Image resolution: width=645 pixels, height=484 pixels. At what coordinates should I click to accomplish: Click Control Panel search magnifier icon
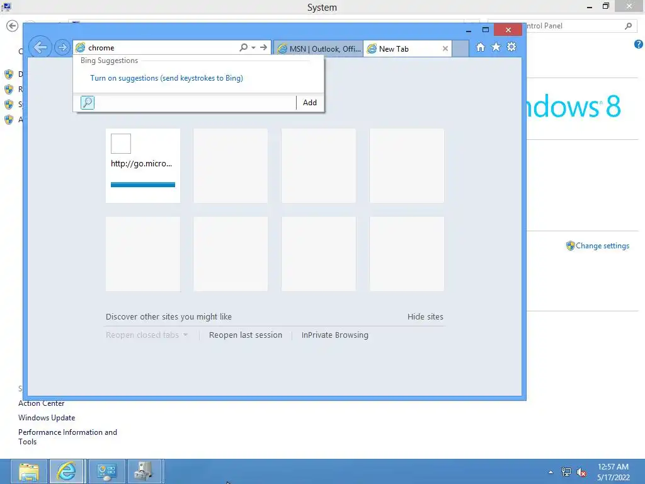click(628, 26)
